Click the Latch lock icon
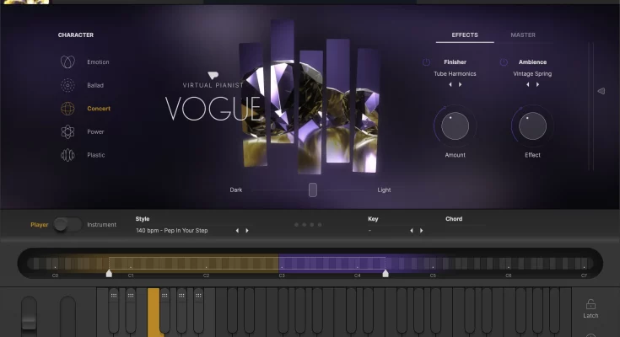620x337 pixels. (590, 305)
